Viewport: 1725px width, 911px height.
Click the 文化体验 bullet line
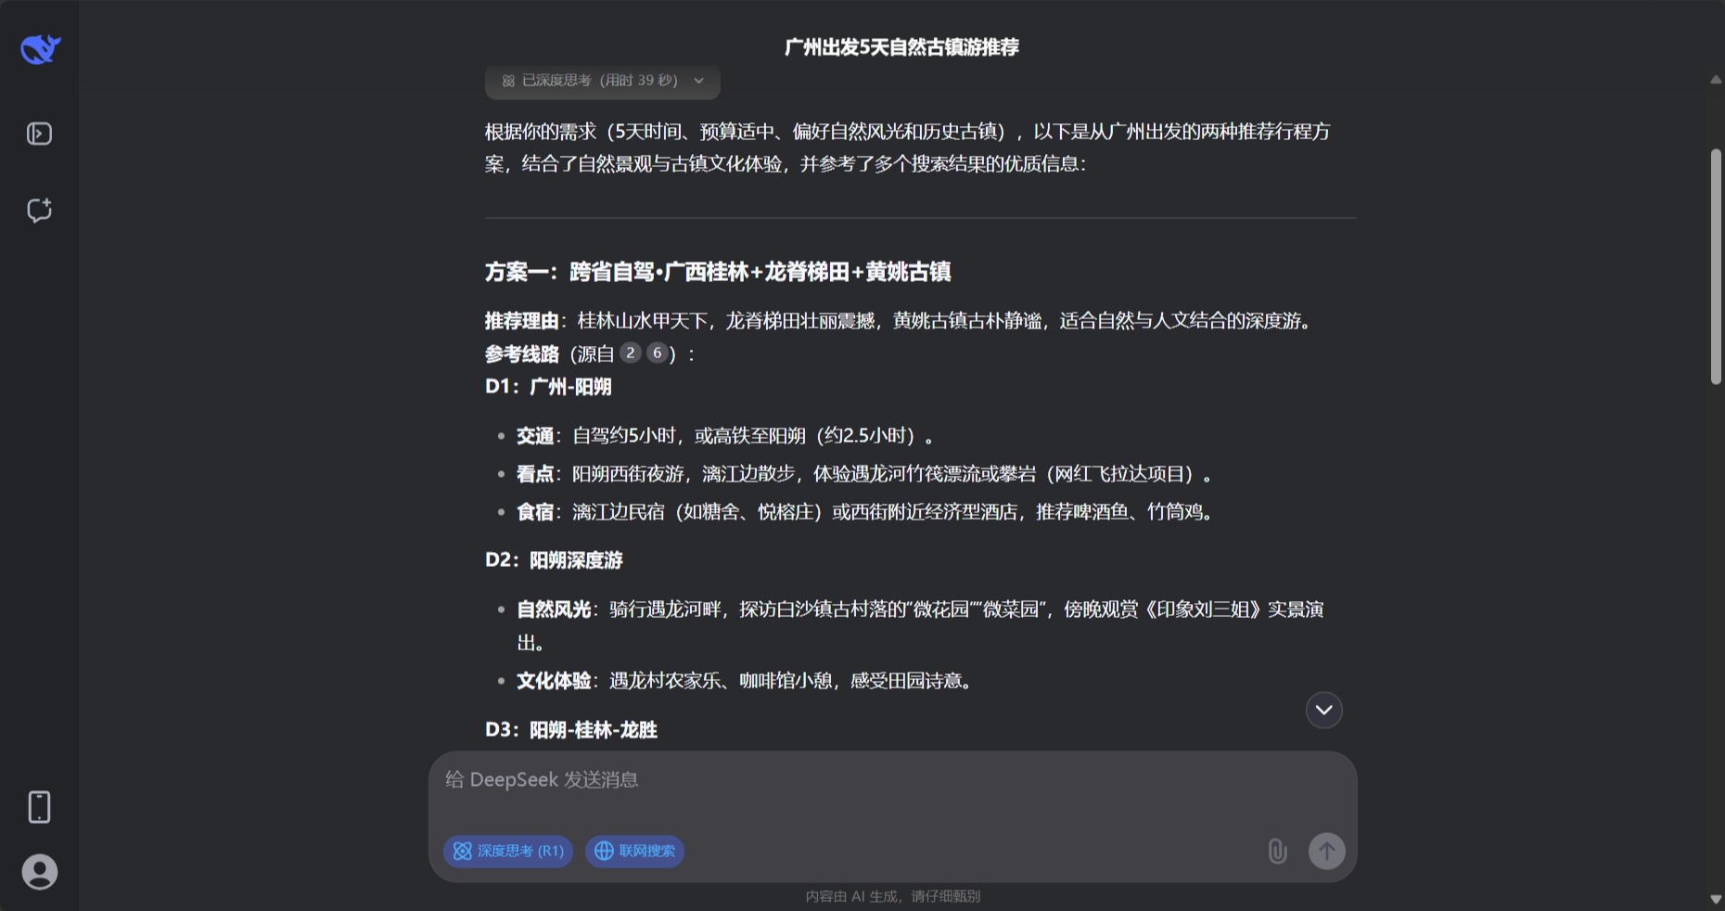[746, 681]
